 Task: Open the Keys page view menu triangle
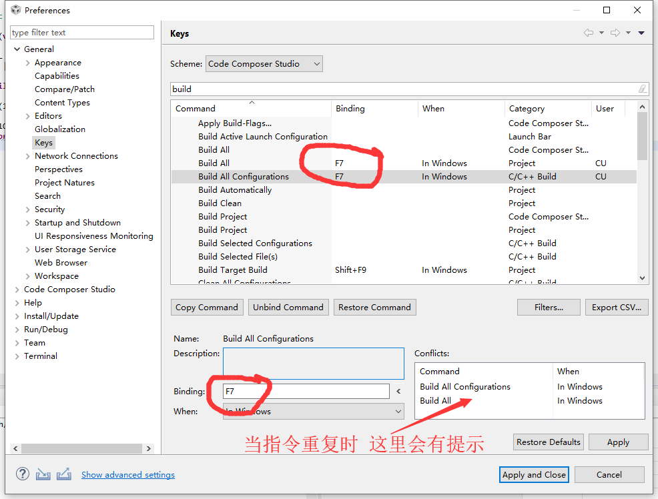(x=641, y=33)
